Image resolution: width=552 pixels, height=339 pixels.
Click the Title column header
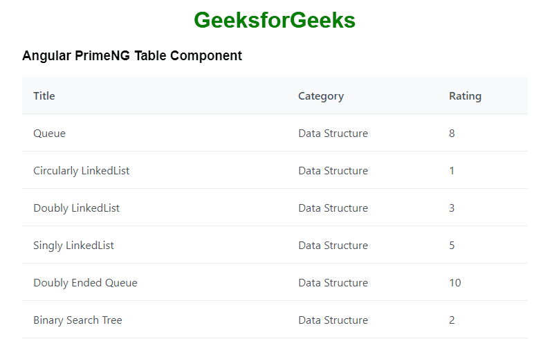44,96
